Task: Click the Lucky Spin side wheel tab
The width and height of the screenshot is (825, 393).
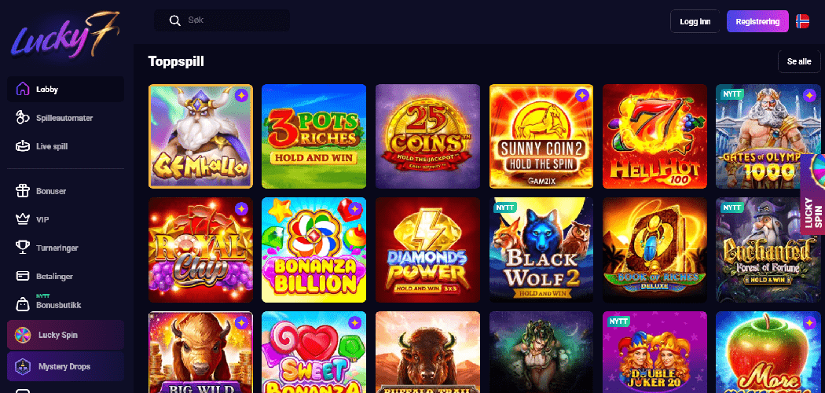Action: pos(813,195)
